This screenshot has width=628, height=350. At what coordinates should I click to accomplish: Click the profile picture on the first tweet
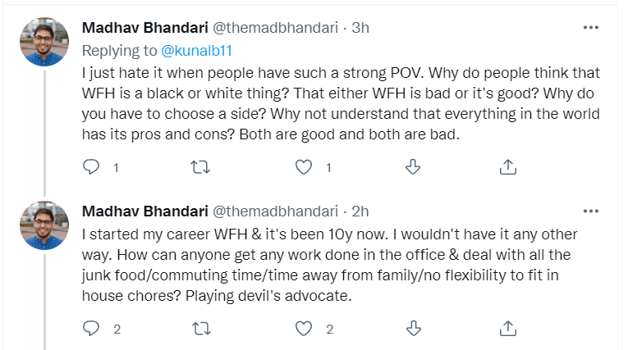click(x=44, y=42)
